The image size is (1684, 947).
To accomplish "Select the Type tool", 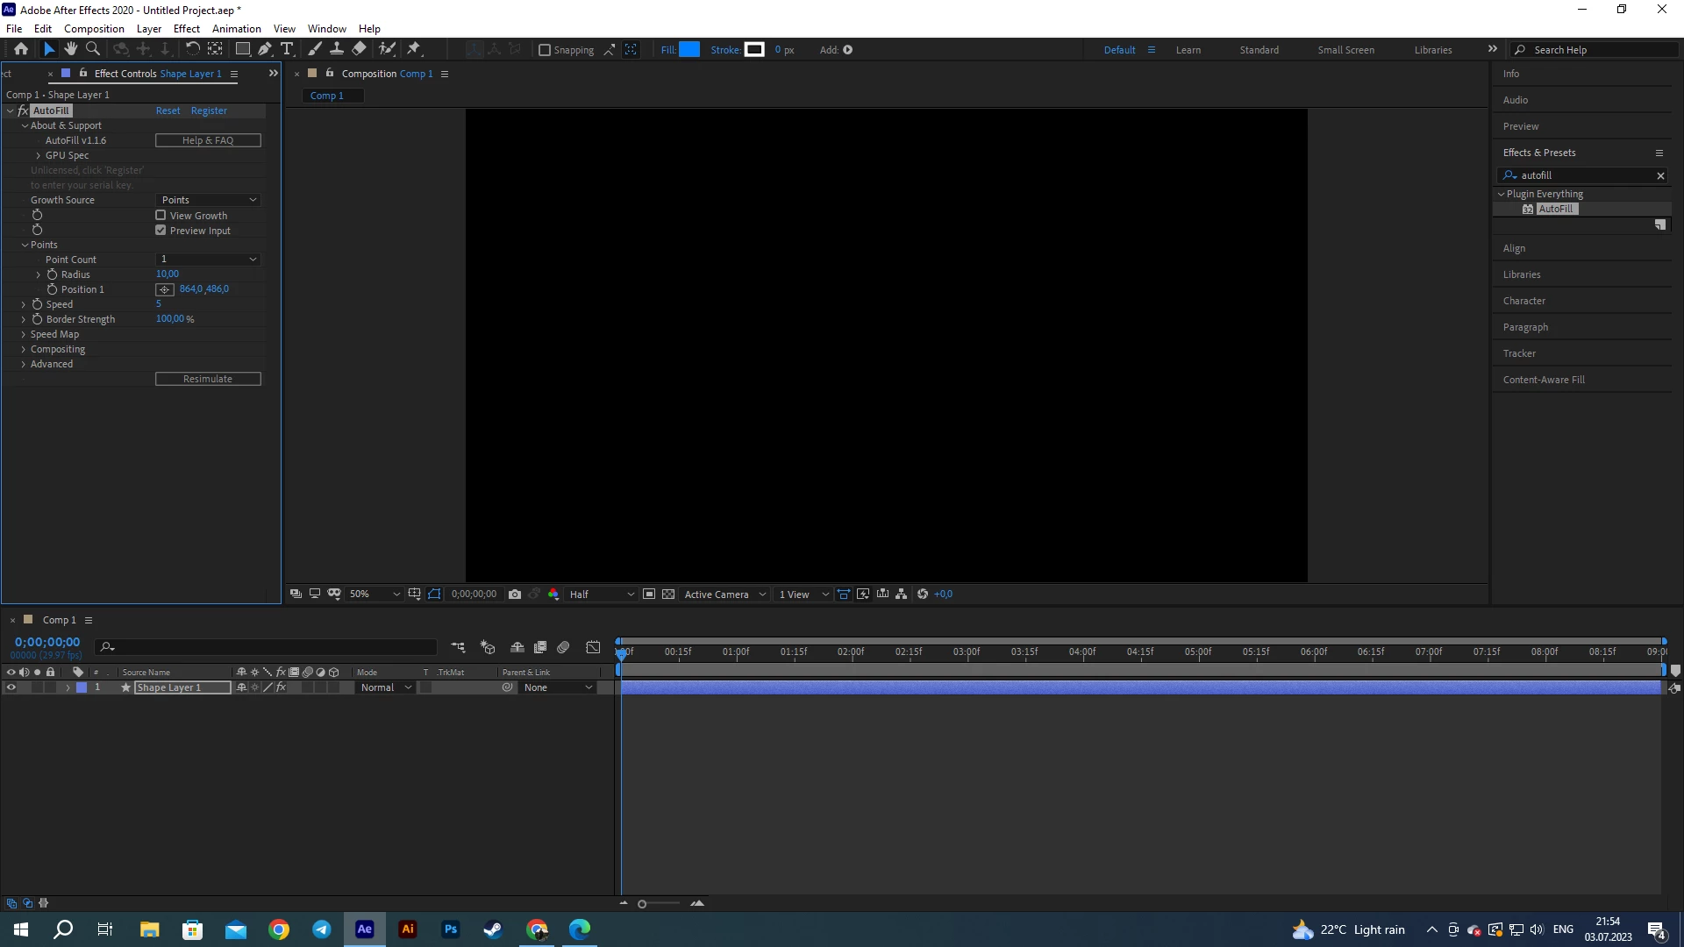I will (287, 49).
